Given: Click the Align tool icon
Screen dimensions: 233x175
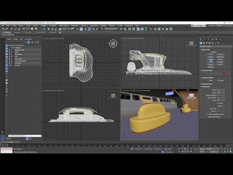Looking at the screenshot, I should pyautogui.click(x=125, y=29).
